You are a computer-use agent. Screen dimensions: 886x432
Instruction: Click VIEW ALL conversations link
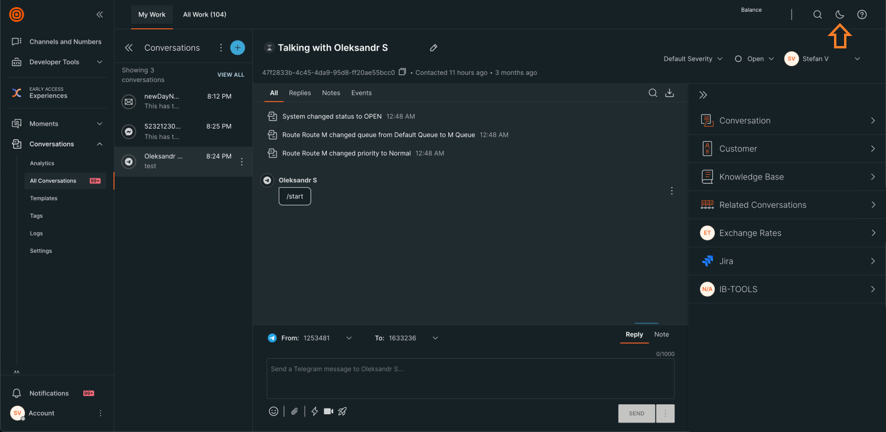coord(230,75)
